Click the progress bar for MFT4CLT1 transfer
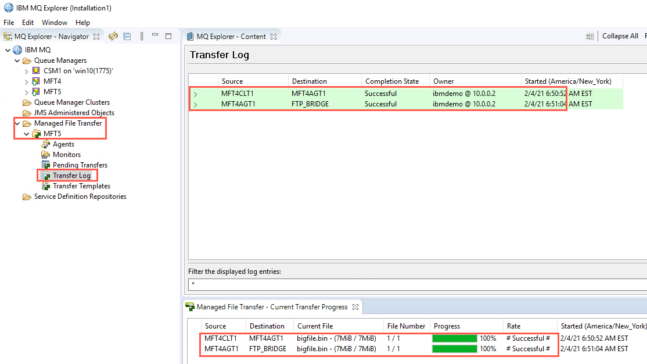This screenshot has height=364, width=647. pos(454,338)
